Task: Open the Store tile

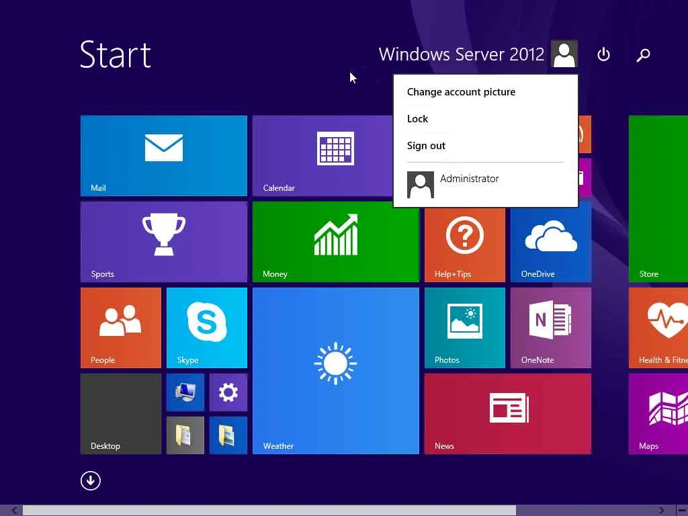Action: coord(658,199)
